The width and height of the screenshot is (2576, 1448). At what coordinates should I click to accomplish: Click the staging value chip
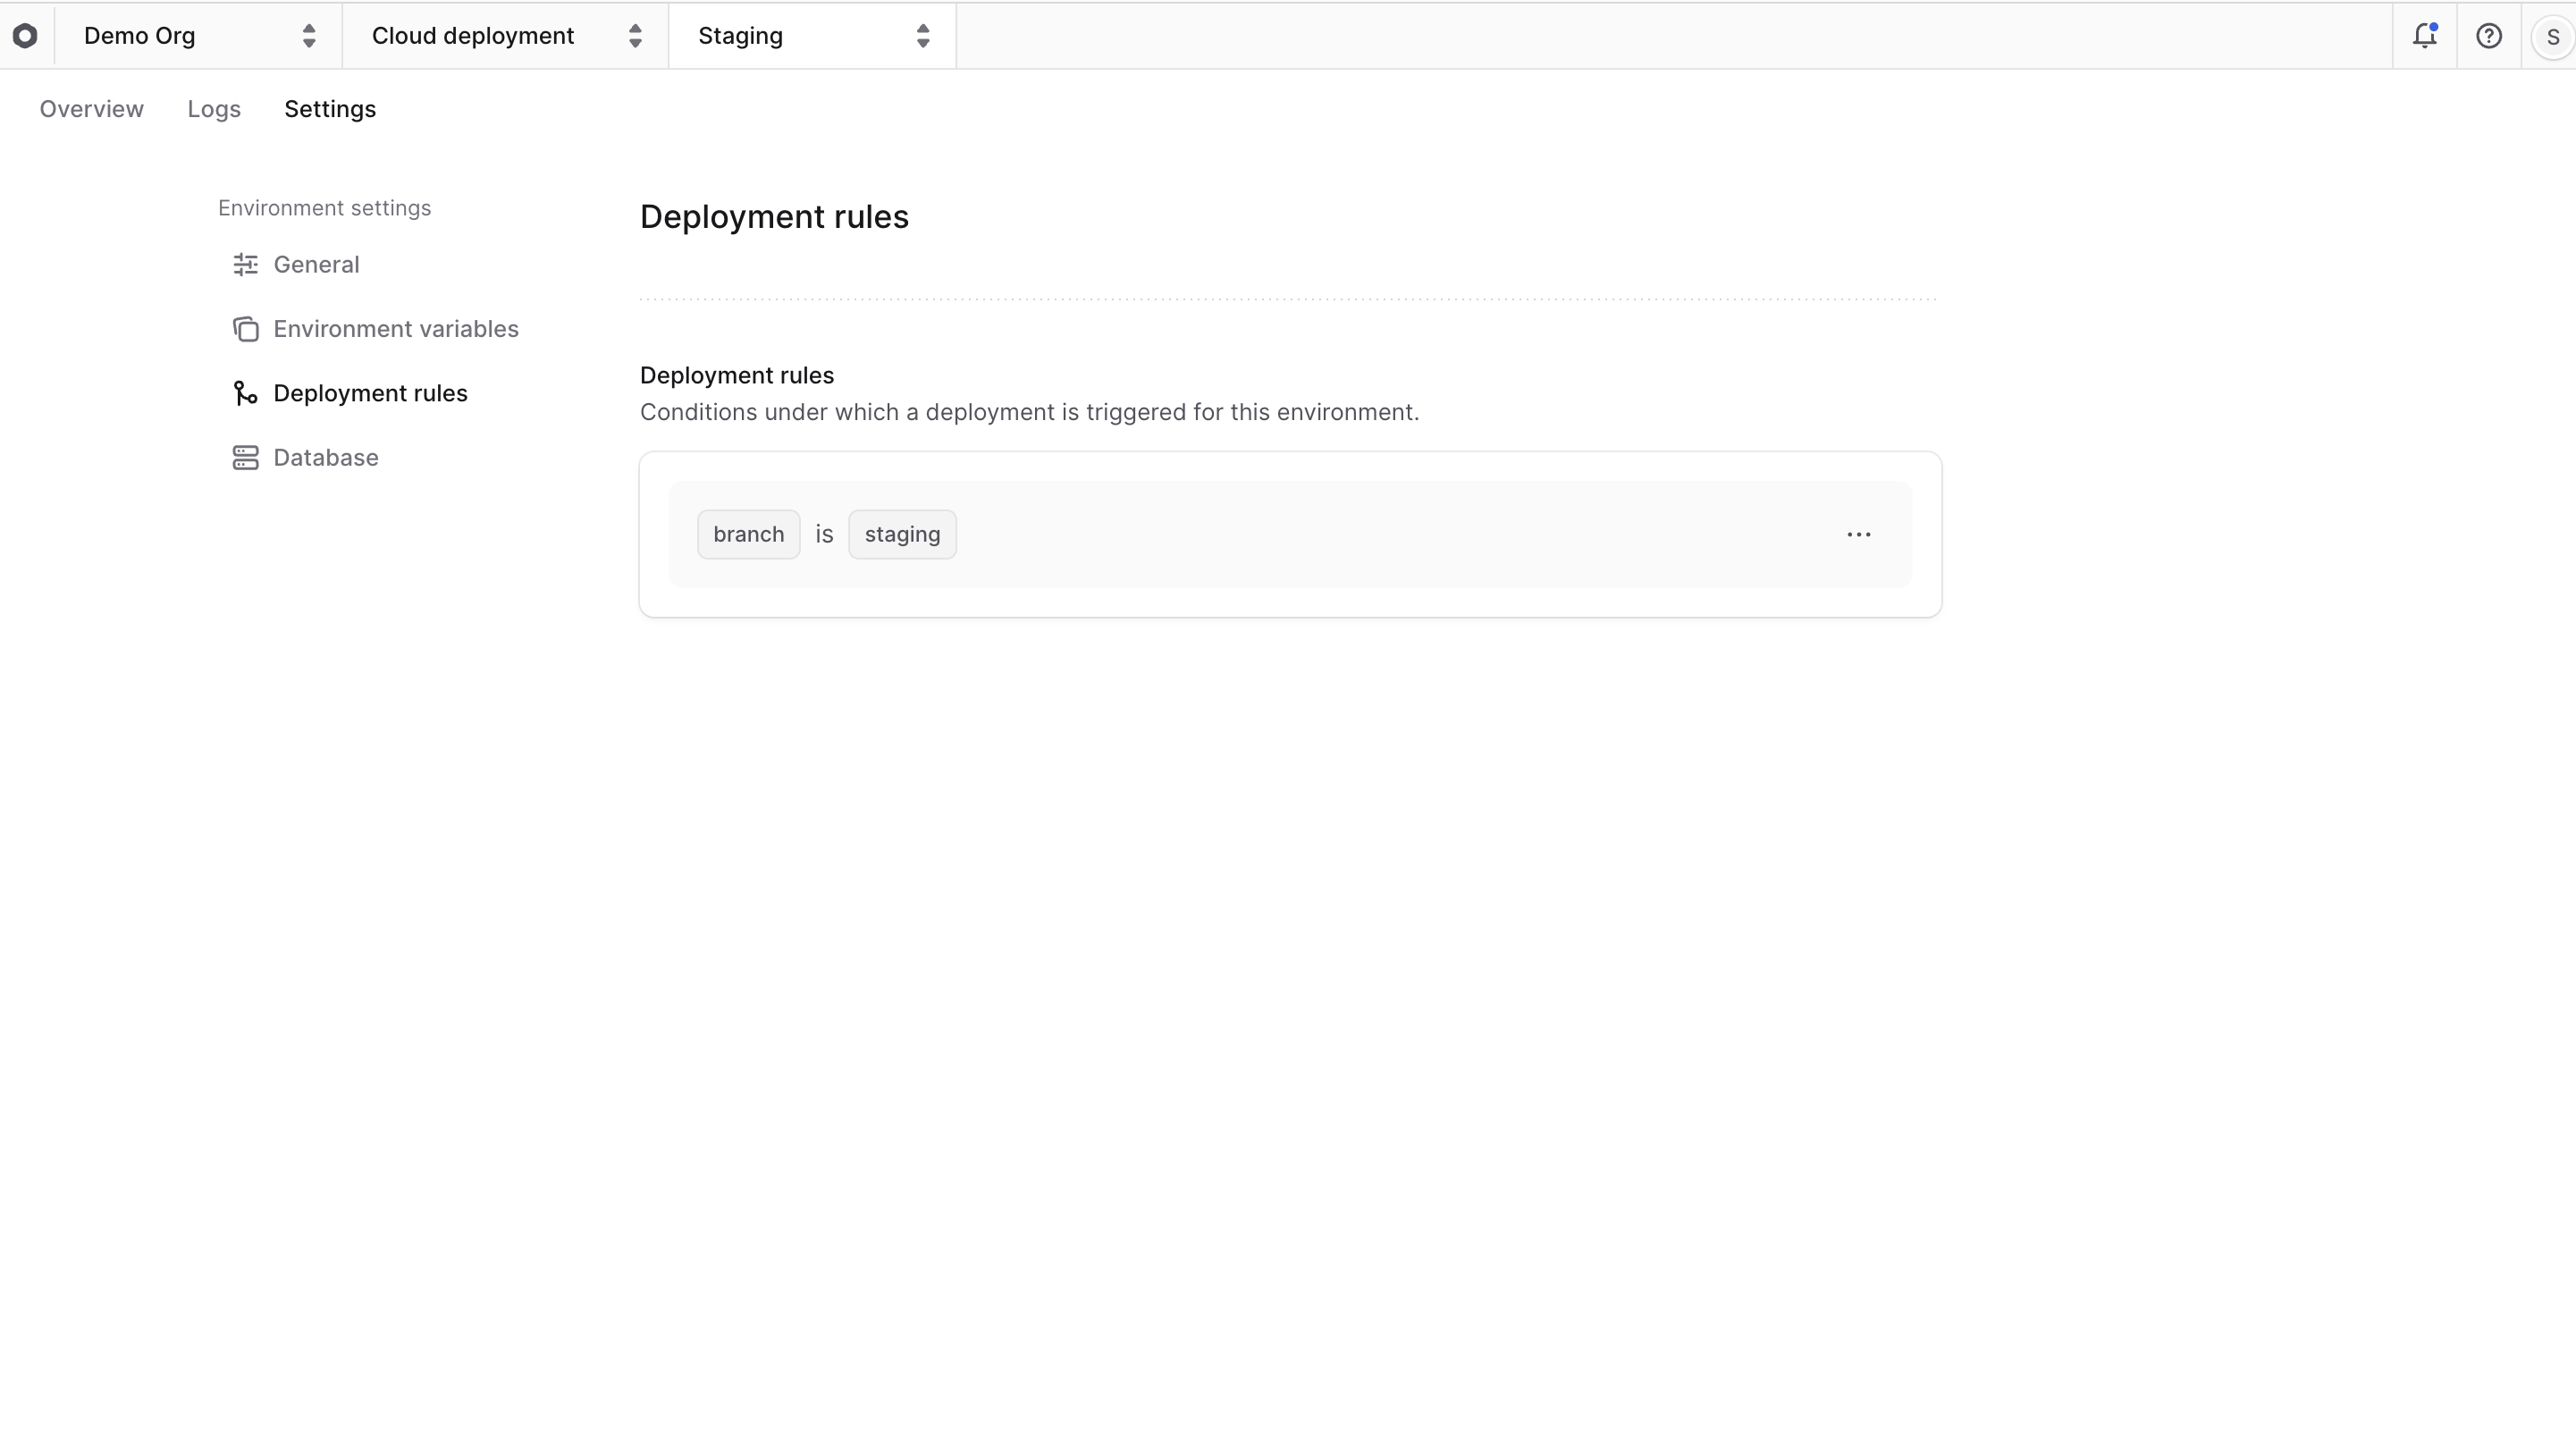pyautogui.click(x=901, y=534)
